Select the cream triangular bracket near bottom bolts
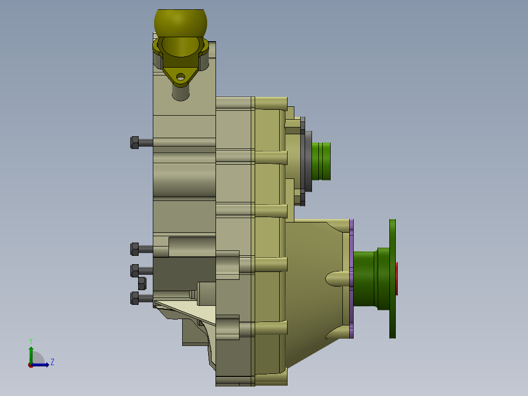The width and height of the screenshot is (528, 396). tap(186, 309)
